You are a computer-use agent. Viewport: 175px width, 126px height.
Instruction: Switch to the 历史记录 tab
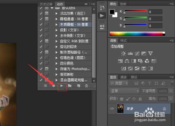[46, 4]
